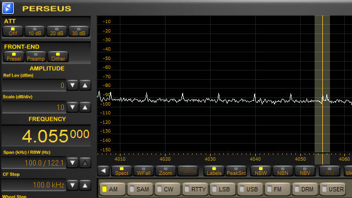The height and width of the screenshot is (198, 352).
Task: Show the WFall waterfall display
Action: (x=144, y=171)
